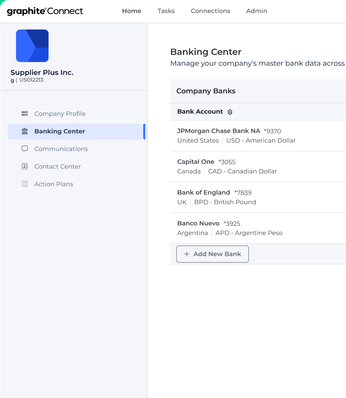Click account number *3055
The height and width of the screenshot is (398, 346).
coord(227,162)
